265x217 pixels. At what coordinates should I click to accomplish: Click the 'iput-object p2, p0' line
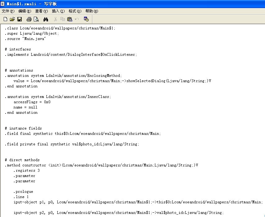click(x=119, y=213)
